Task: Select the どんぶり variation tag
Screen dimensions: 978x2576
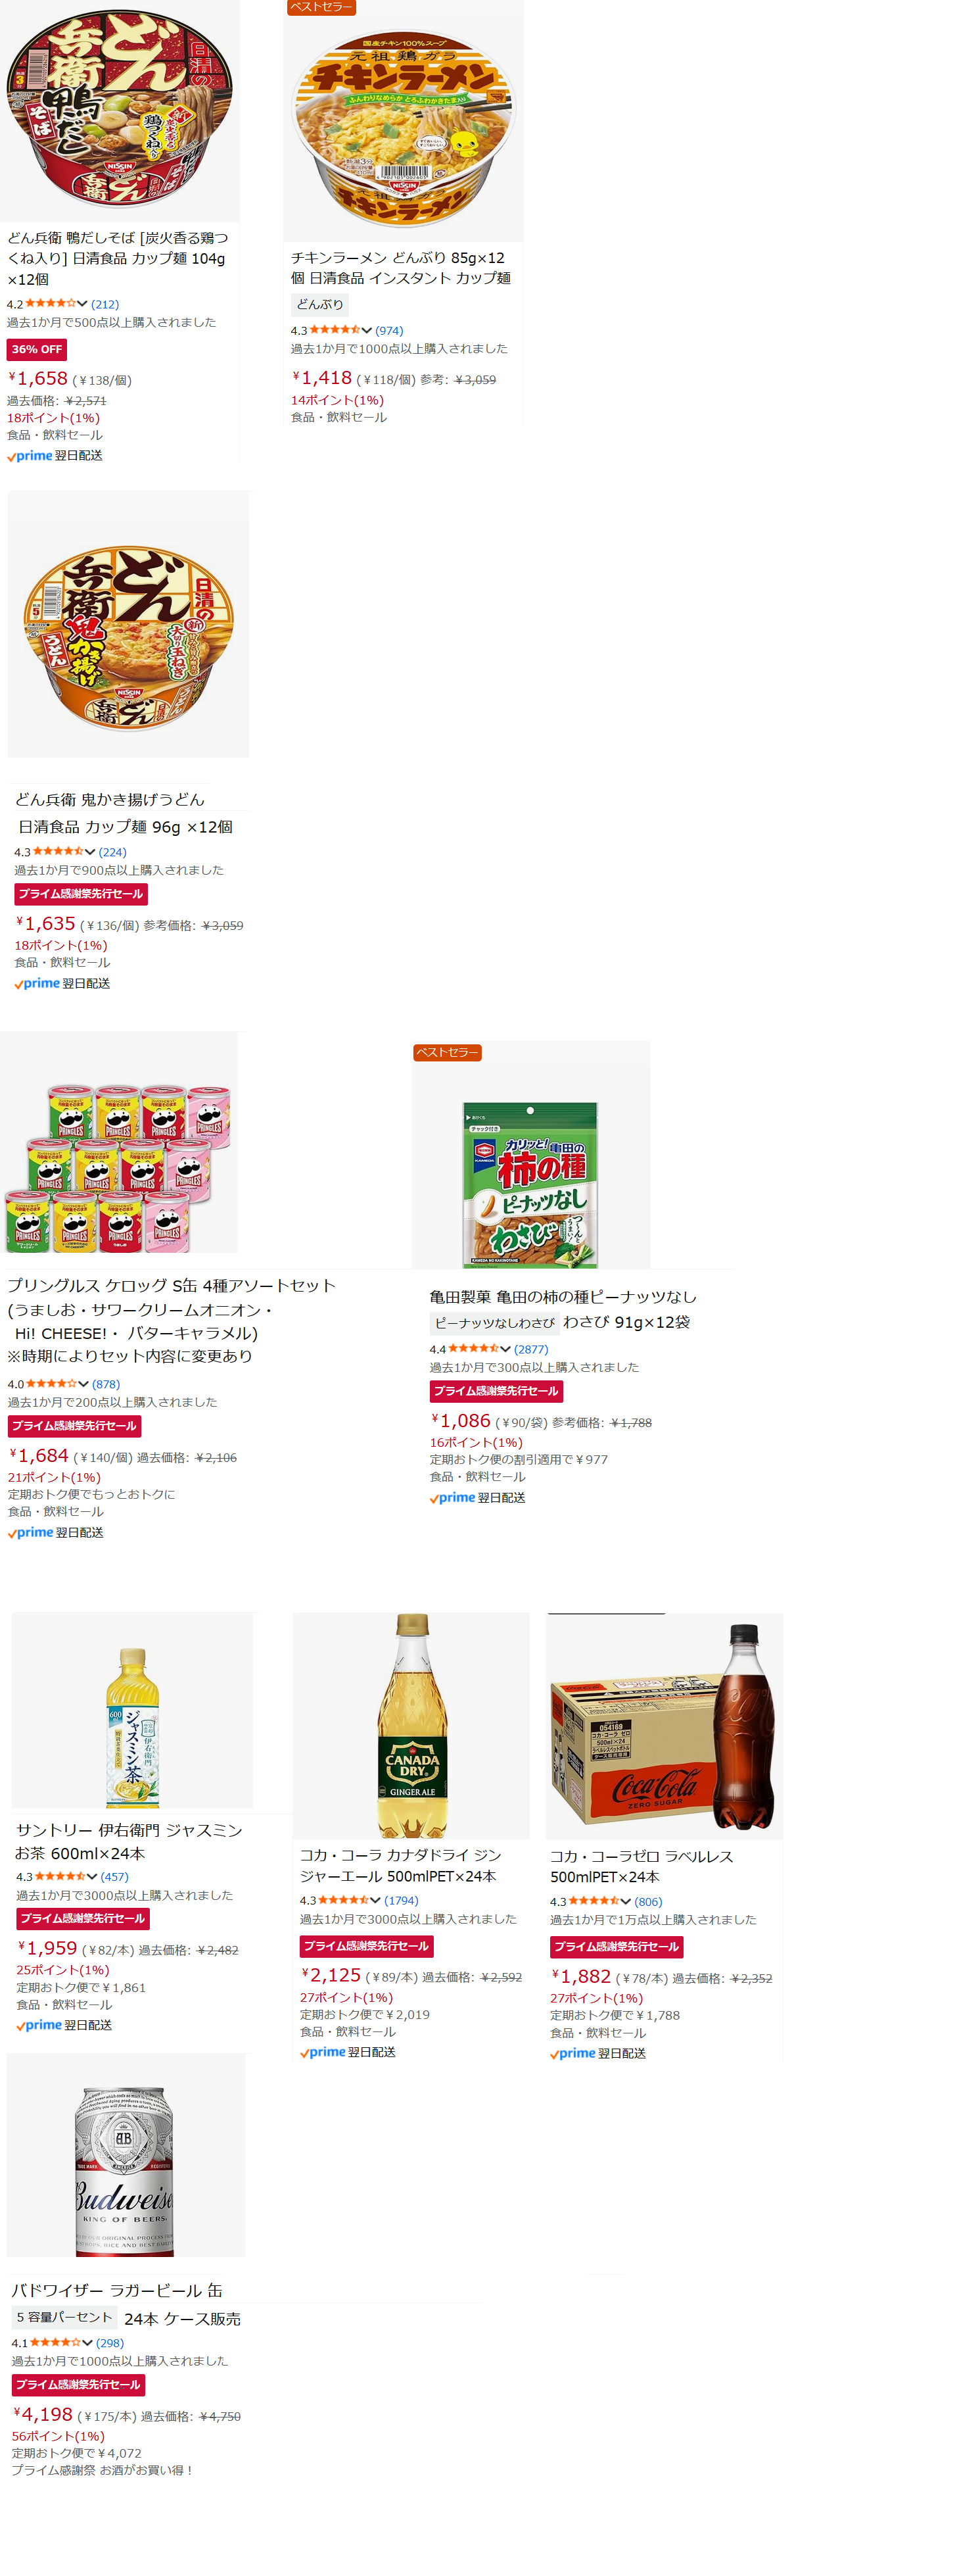Action: pos(319,304)
